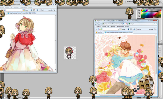163x99 pixels.
Task: Switch to Styles tab in Photoshop panel
Action: (x=150, y=9)
